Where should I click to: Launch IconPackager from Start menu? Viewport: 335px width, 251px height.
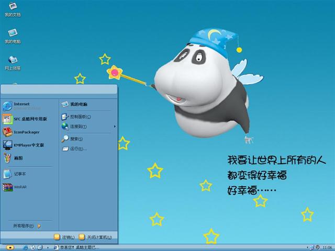click(21, 132)
